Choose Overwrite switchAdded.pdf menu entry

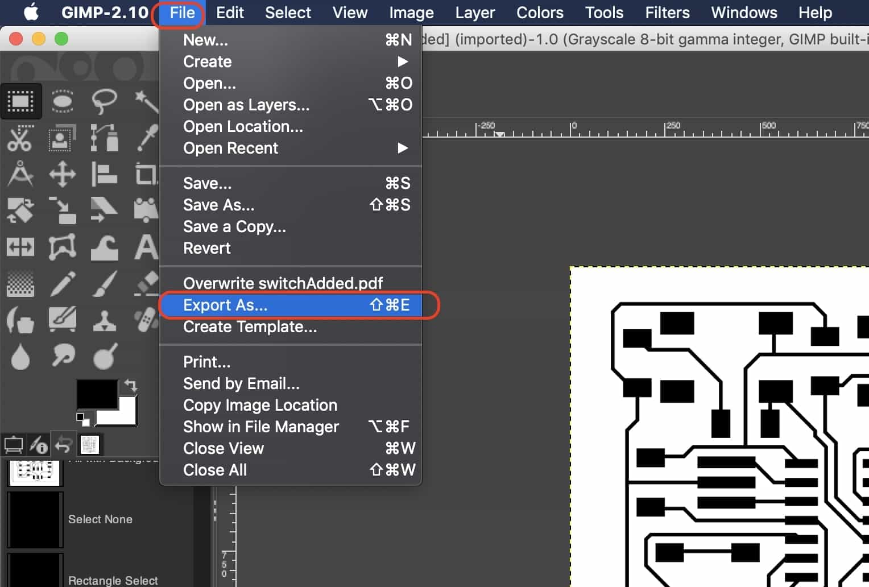tap(291, 283)
